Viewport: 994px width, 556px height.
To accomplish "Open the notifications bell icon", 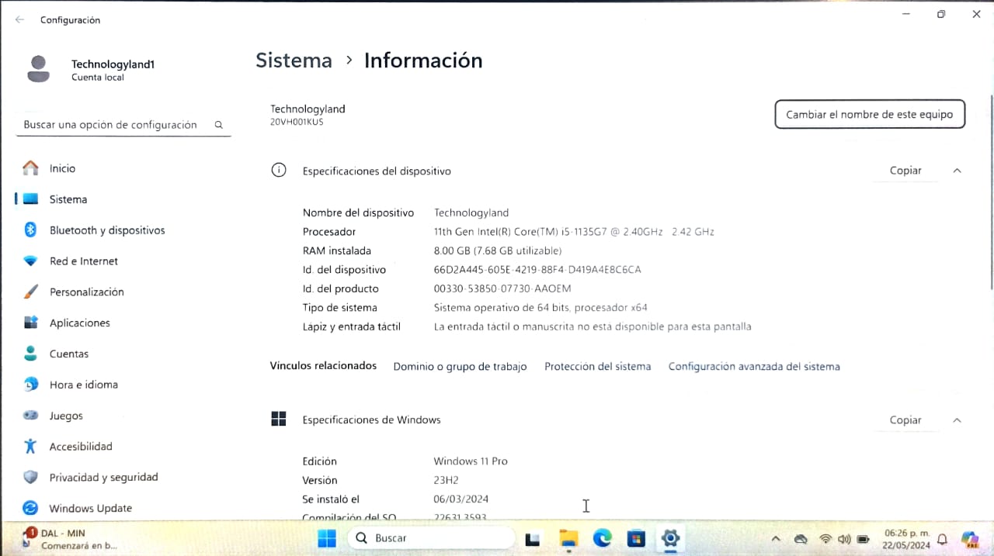I will [x=943, y=539].
